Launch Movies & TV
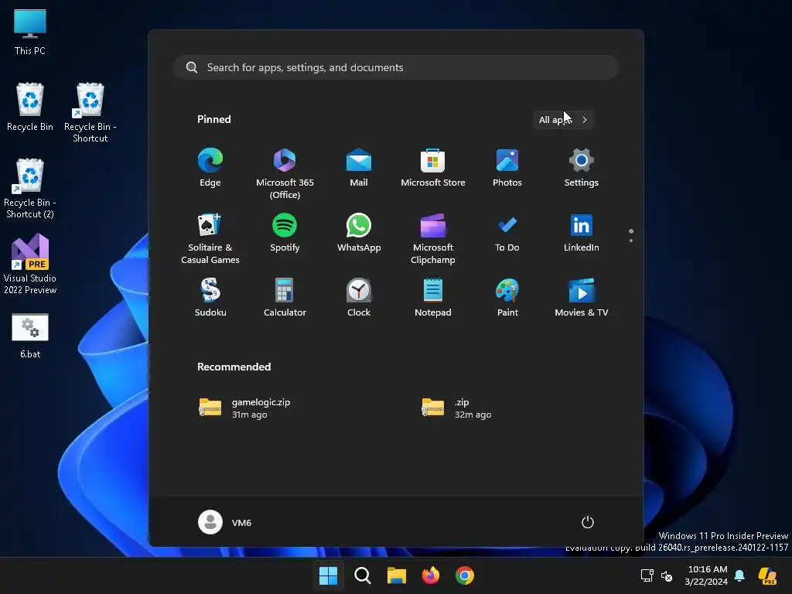This screenshot has height=594, width=792. pos(582,298)
